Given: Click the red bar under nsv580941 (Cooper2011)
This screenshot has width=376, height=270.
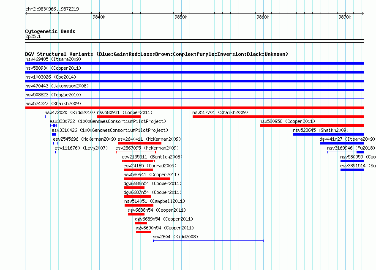Looking at the screenshot, I should 147,179.
